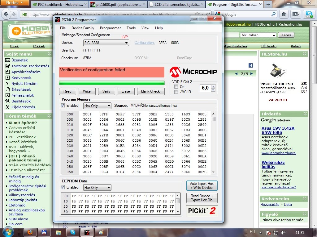Go to next page arrow beside 7/9
The image size is (317, 237).
coord(251,74)
